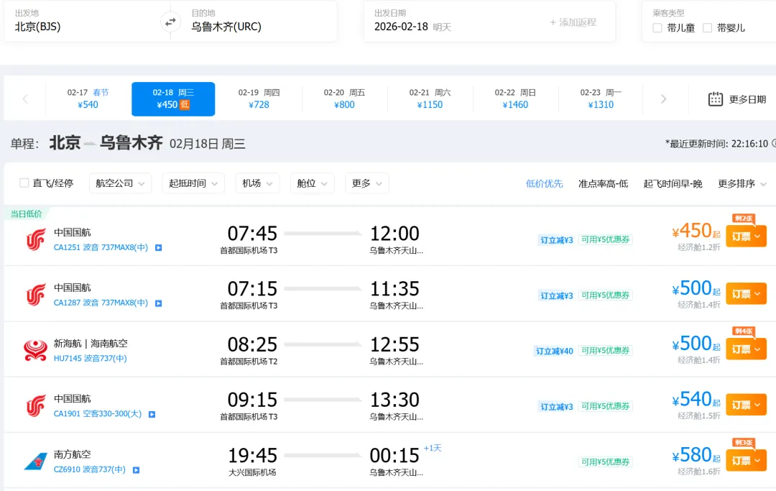Click 添加返程 to add return trip

click(573, 22)
